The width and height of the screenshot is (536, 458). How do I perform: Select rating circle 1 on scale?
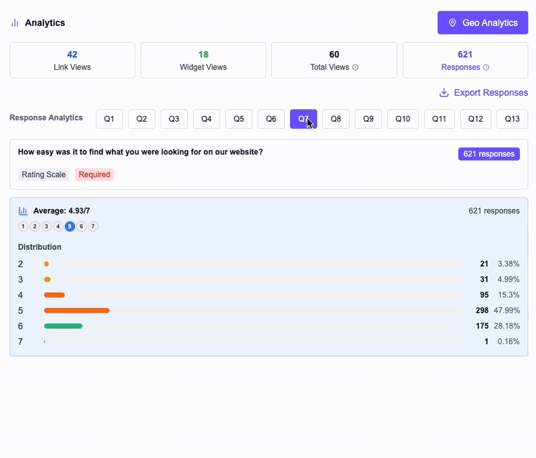23,226
